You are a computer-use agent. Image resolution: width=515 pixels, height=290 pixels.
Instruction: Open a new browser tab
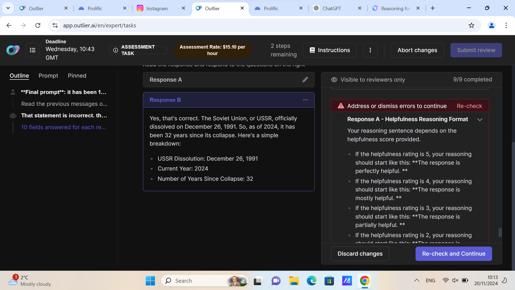433,8
